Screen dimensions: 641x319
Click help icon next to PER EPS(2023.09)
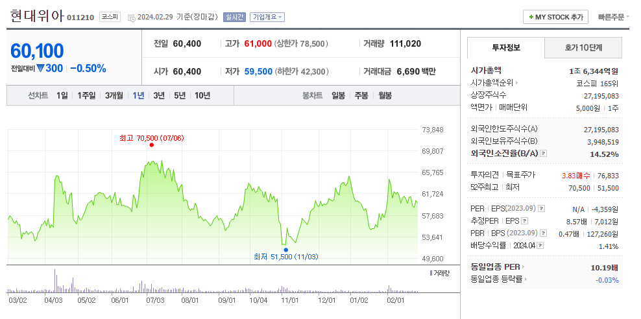tap(541, 208)
